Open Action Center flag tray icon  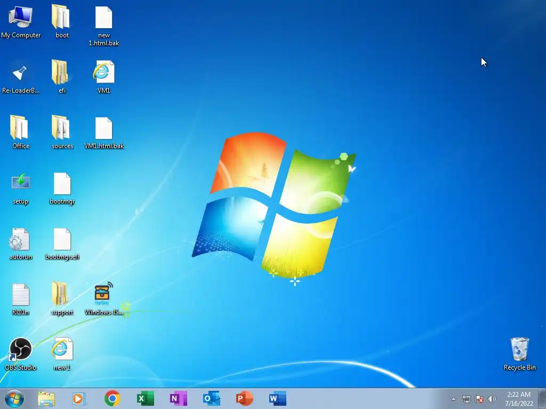(x=479, y=399)
